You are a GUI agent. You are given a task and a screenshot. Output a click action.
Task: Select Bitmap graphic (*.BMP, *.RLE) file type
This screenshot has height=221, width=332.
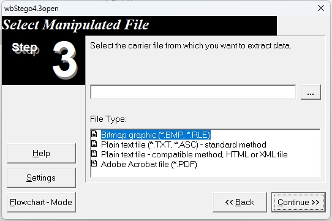(156, 135)
